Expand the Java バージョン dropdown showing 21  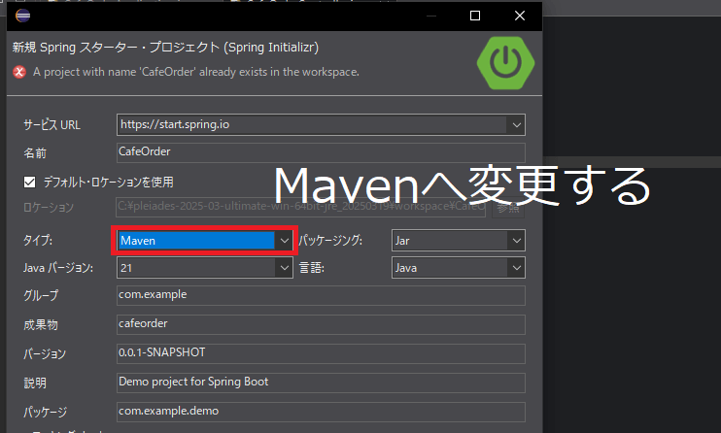click(x=284, y=266)
